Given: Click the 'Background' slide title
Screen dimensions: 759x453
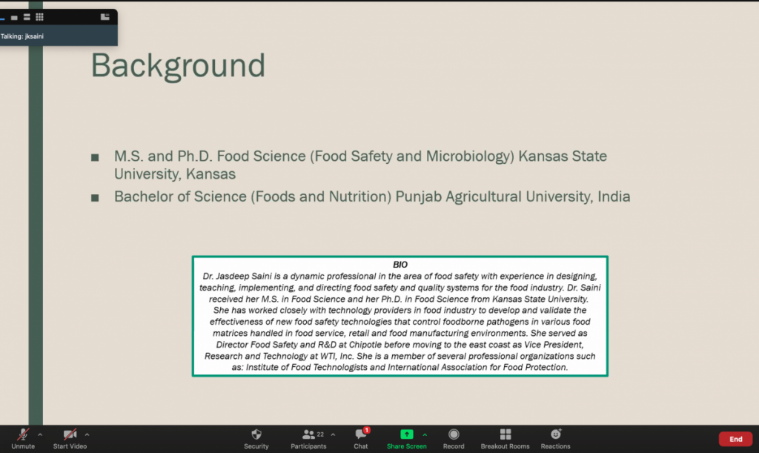Looking at the screenshot, I should (178, 65).
